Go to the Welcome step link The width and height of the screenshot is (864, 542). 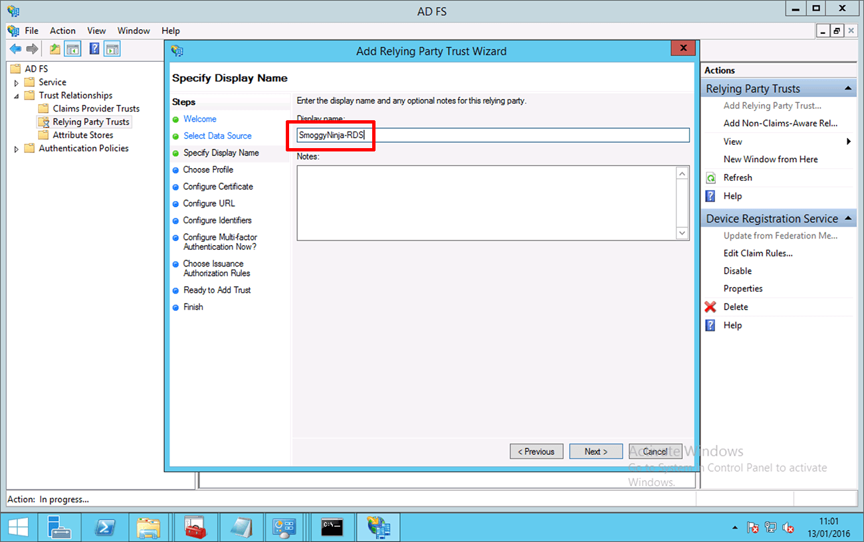[x=200, y=119]
